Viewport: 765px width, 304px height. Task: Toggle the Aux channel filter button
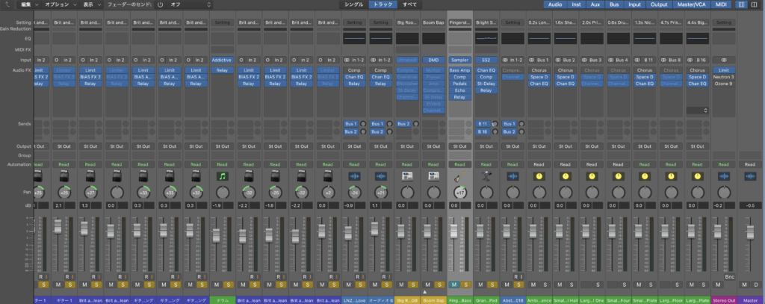point(595,4)
